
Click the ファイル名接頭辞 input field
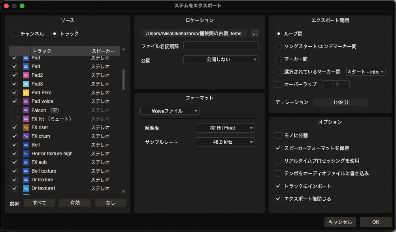(x=221, y=45)
